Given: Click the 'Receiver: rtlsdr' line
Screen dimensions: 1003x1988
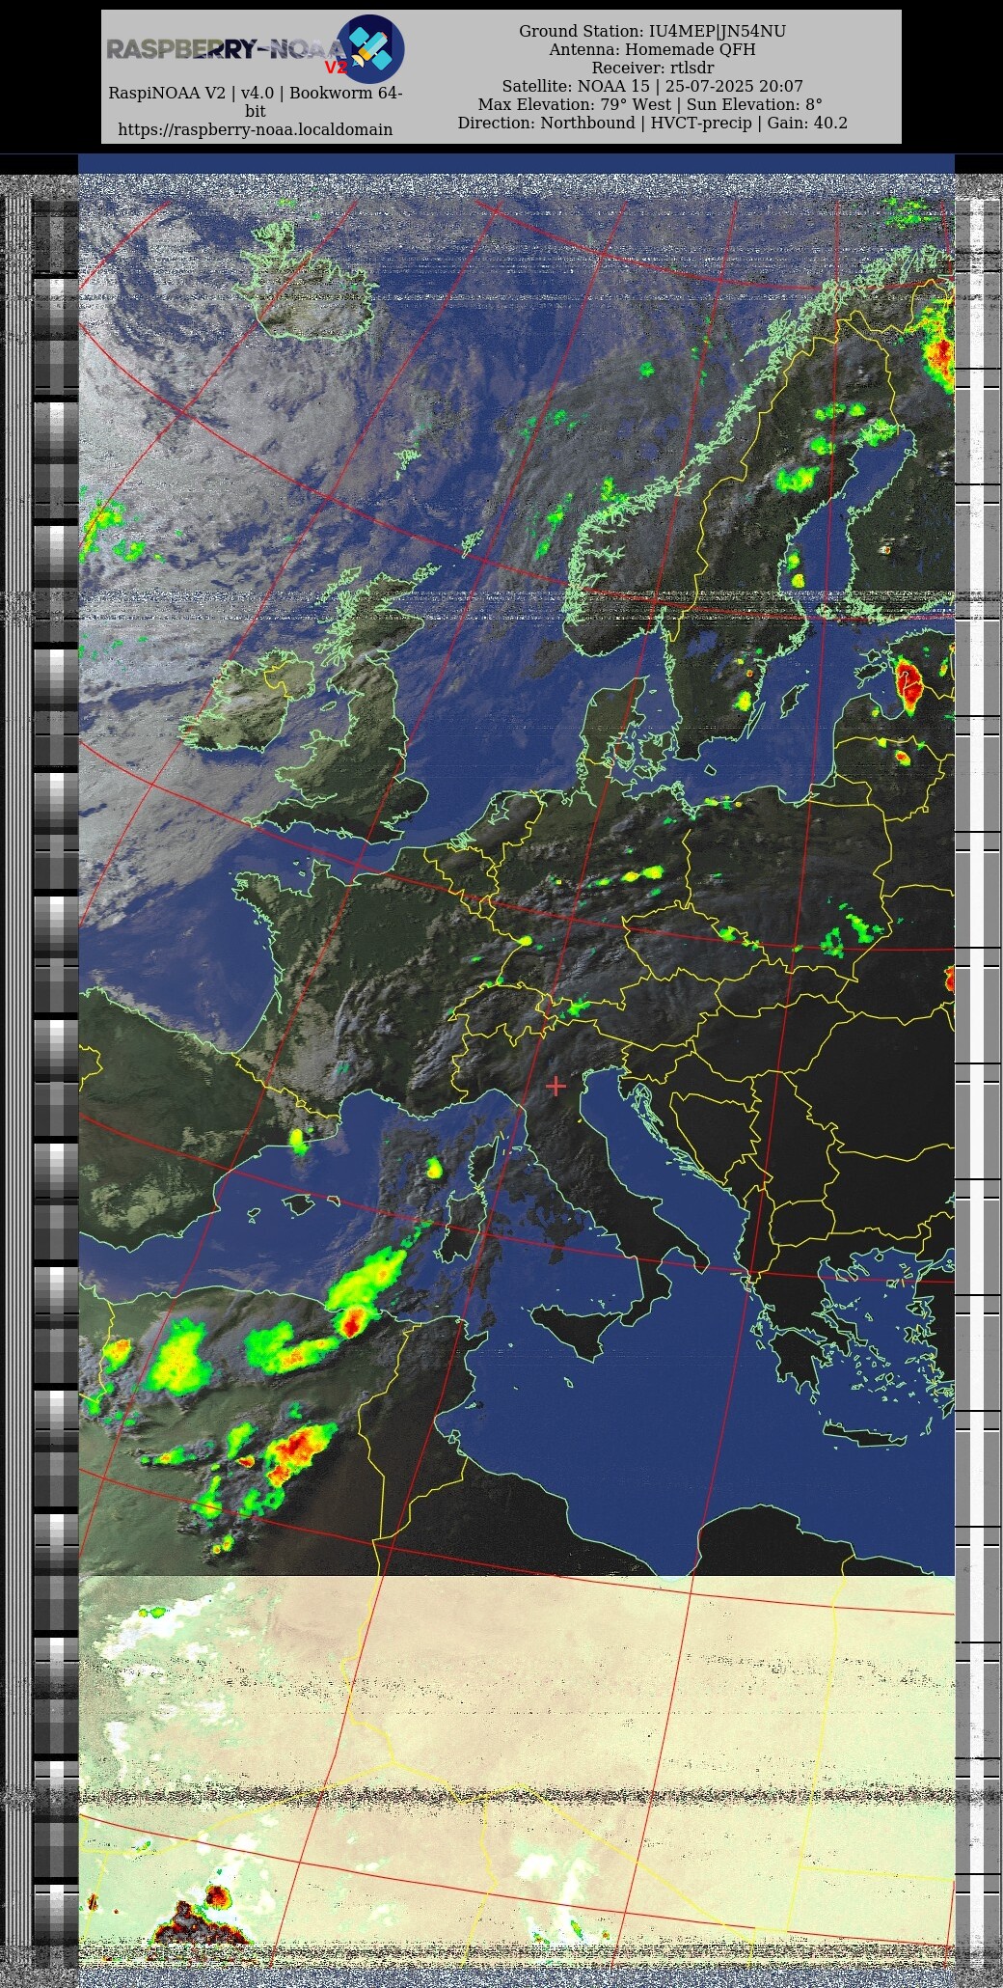Looking at the screenshot, I should 652,68.
